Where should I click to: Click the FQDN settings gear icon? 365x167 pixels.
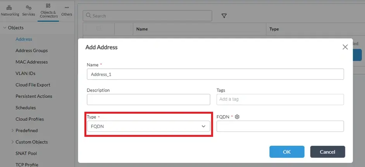(237, 117)
